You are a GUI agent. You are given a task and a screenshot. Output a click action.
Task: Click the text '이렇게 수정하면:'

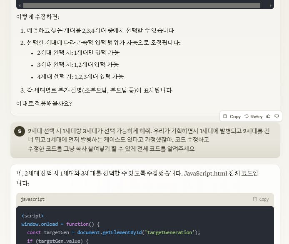38,17
